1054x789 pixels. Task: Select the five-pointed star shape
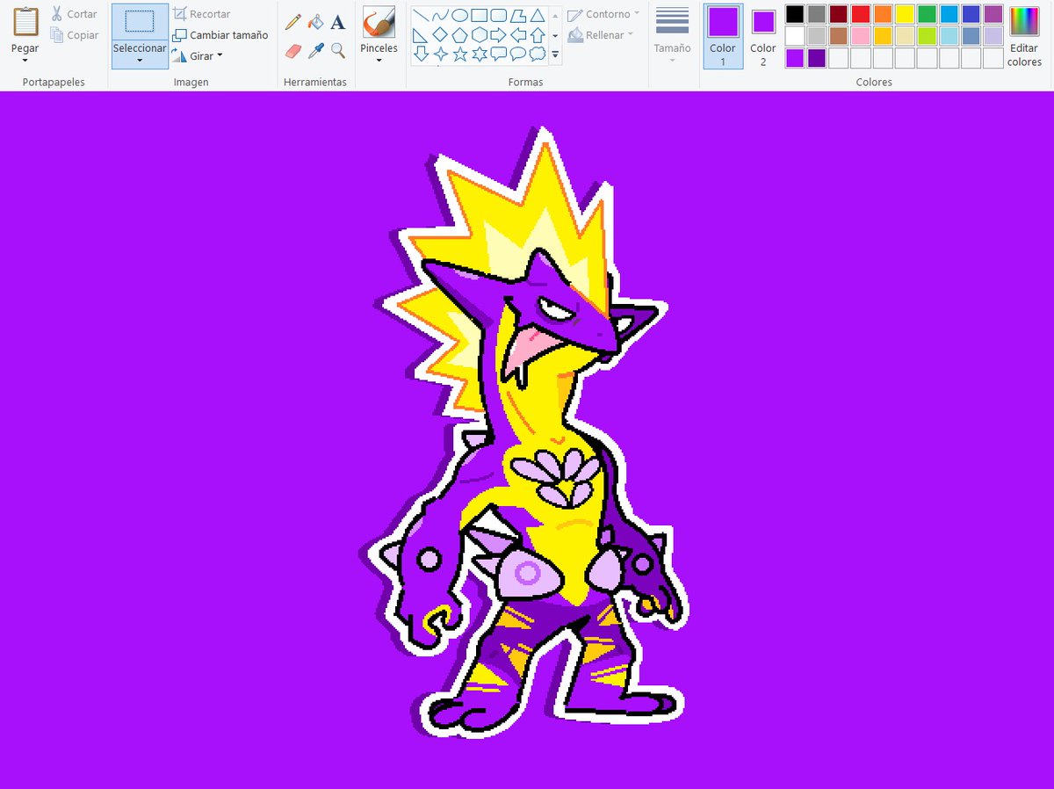pyautogui.click(x=460, y=54)
